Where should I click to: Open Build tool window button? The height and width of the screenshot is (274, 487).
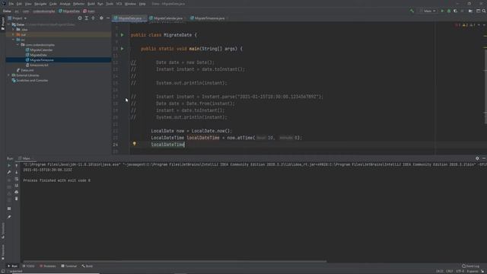(x=88, y=266)
